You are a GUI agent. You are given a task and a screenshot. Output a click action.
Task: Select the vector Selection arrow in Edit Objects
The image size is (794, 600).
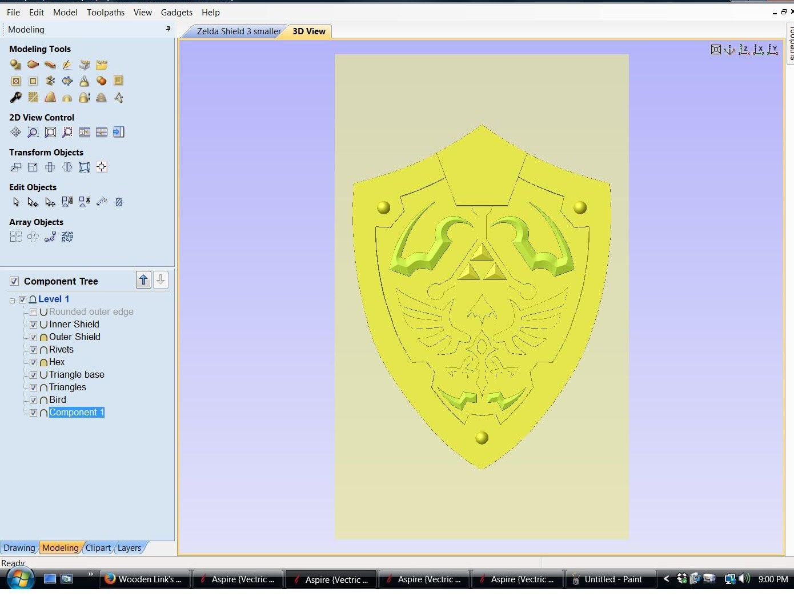click(x=15, y=201)
